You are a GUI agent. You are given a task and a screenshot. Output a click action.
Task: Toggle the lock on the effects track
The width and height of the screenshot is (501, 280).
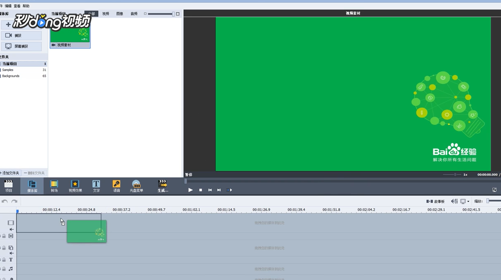point(4,236)
